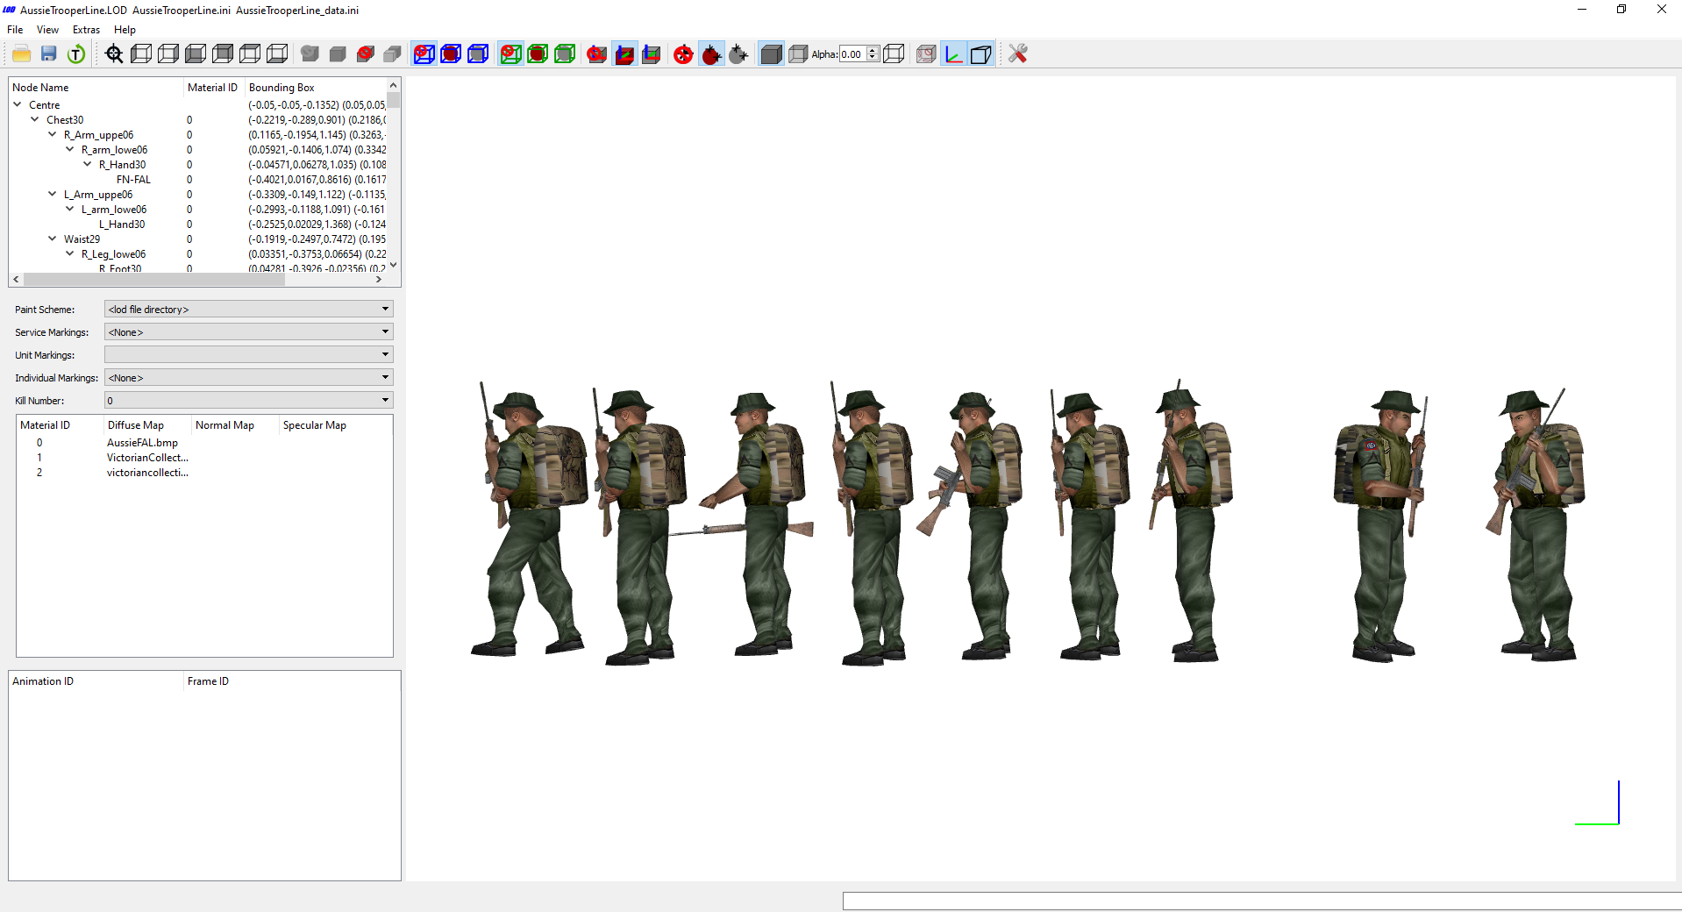Collapse the Chest30 tree node
Viewport: 1682px width, 912px height.
coord(34,119)
